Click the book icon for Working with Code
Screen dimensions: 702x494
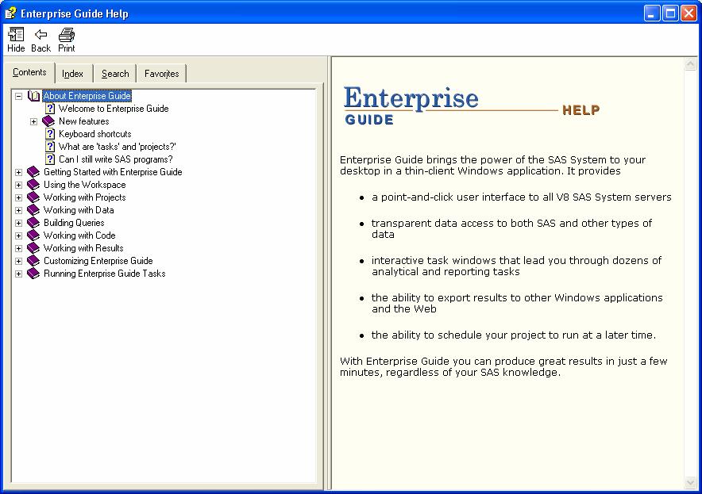pos(33,236)
